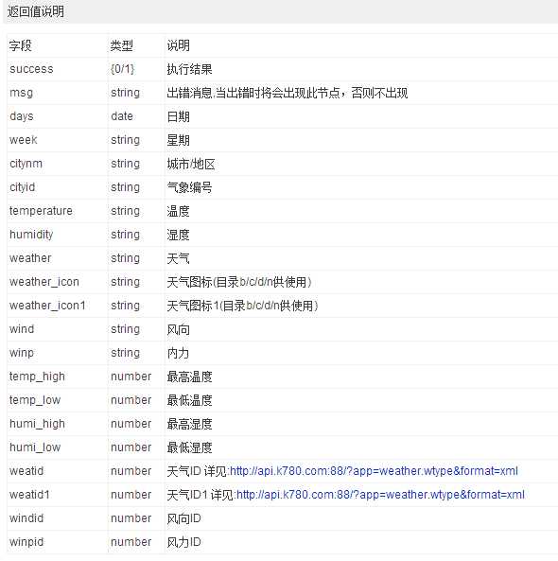Select the 'winp' field name

(x=22, y=353)
